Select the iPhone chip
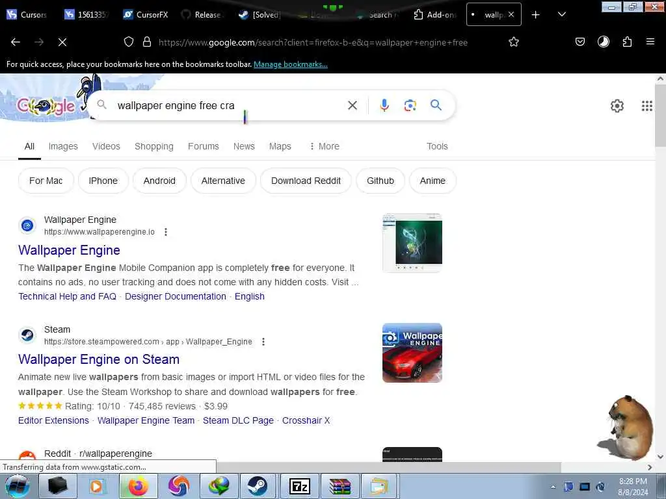The height and width of the screenshot is (499, 666). pyautogui.click(x=103, y=181)
